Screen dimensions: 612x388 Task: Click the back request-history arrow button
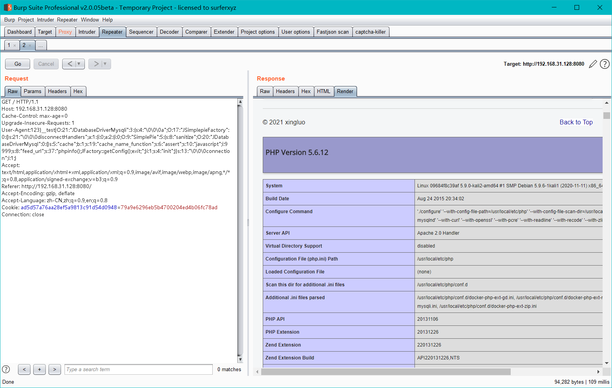tap(70, 64)
